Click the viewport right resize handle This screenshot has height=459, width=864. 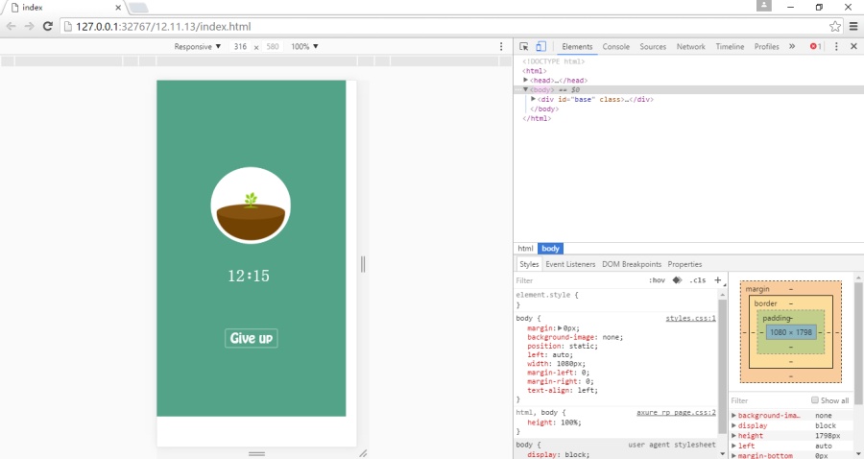pyautogui.click(x=363, y=264)
